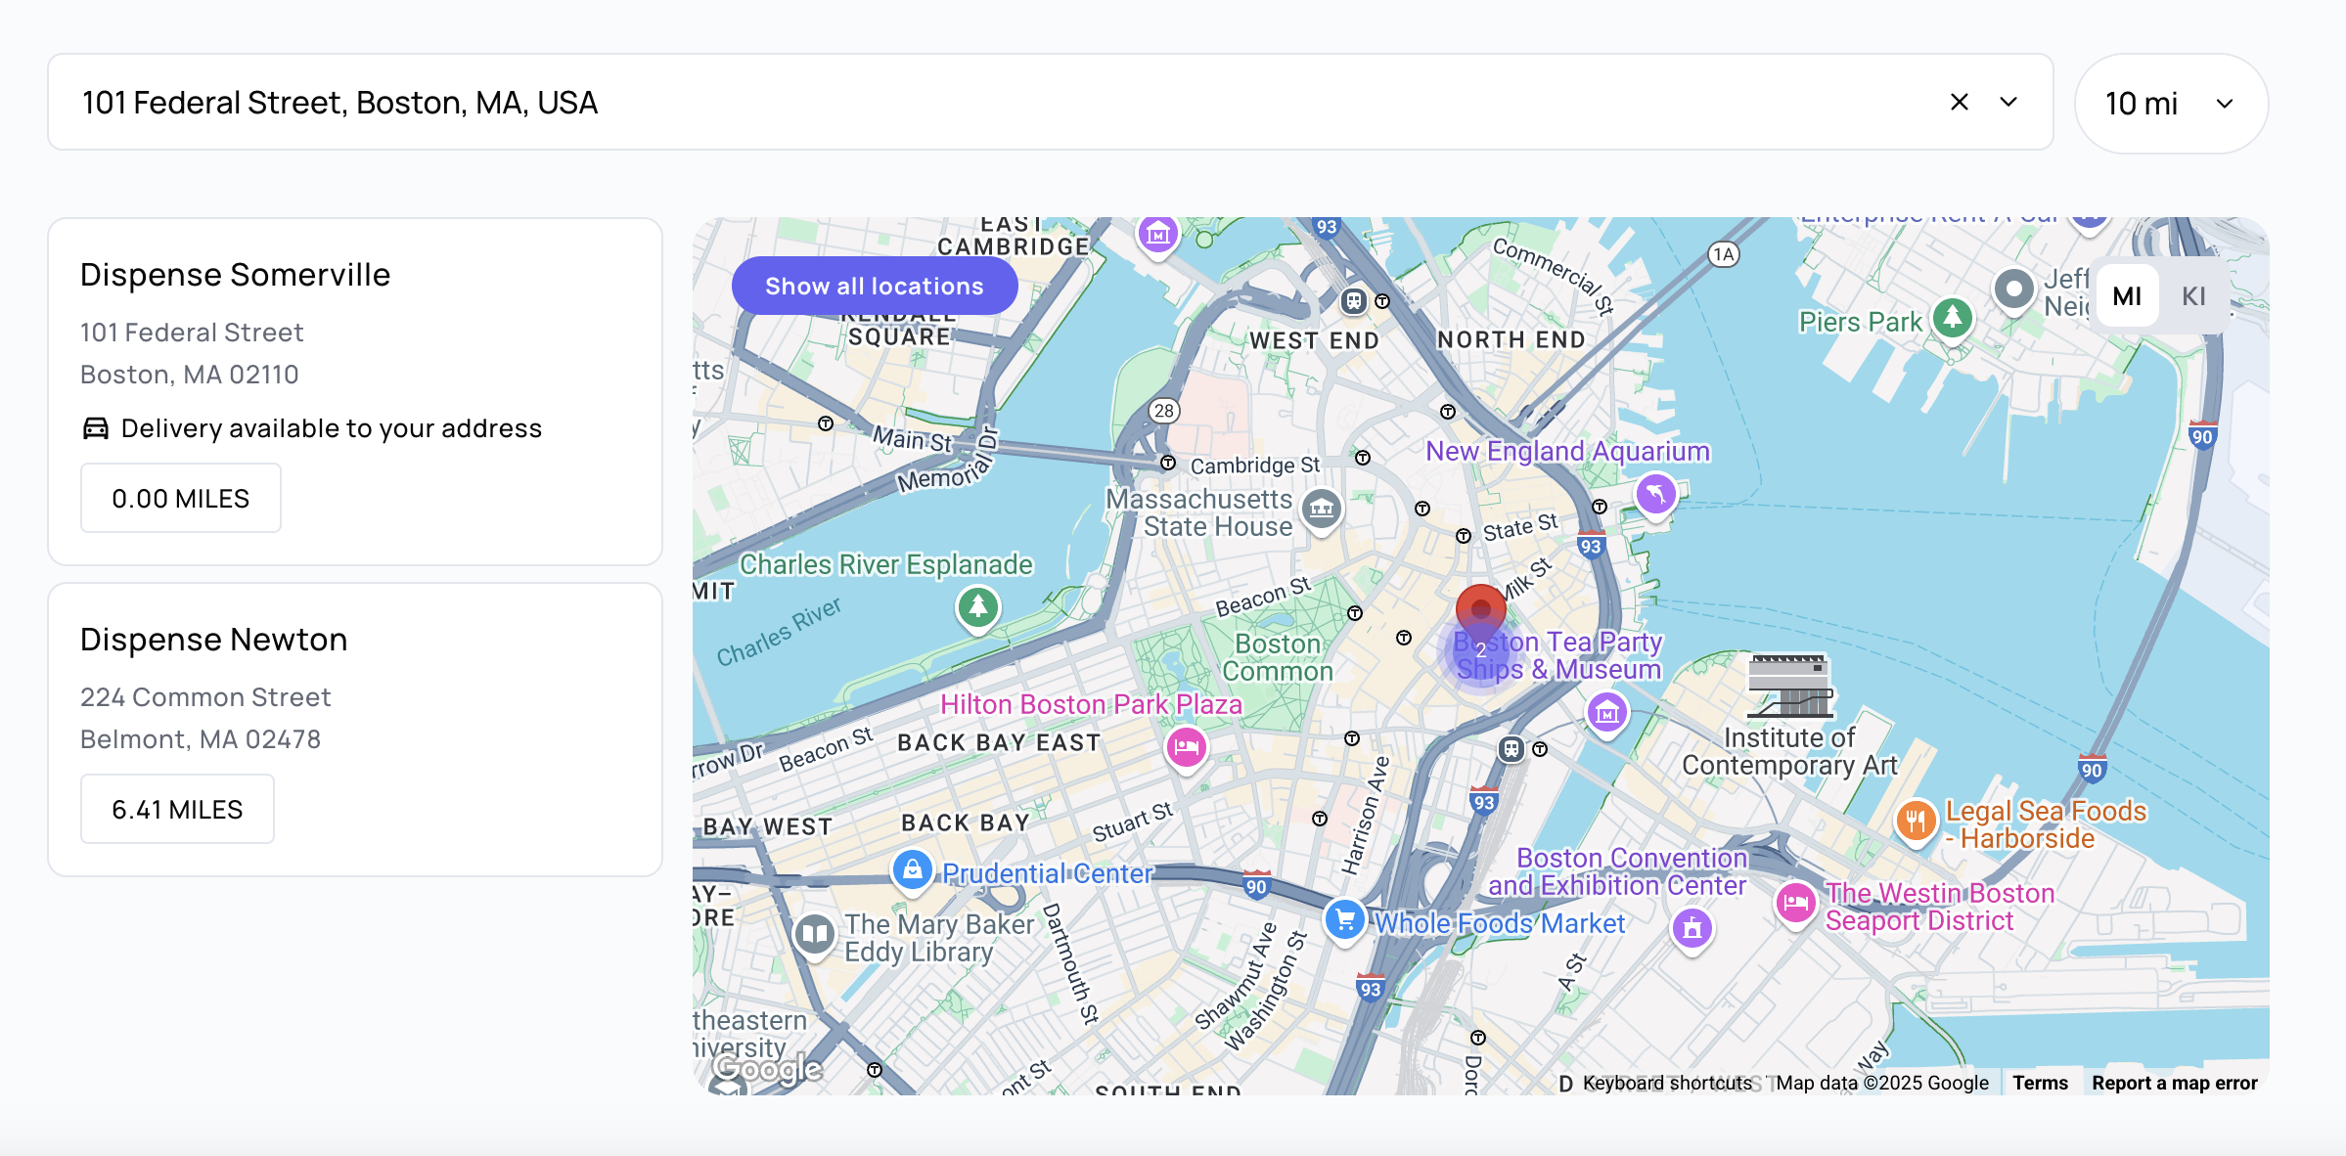This screenshot has height=1156, width=2346.
Task: Clear the address search field
Action: click(1959, 102)
